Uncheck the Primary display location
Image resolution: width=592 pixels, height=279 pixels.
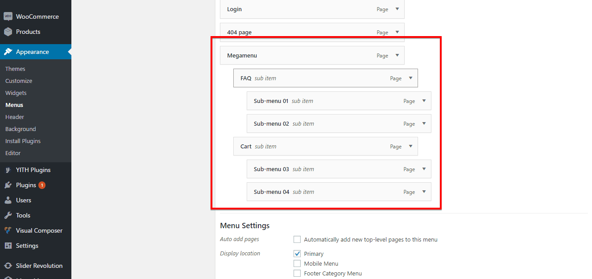(x=297, y=254)
